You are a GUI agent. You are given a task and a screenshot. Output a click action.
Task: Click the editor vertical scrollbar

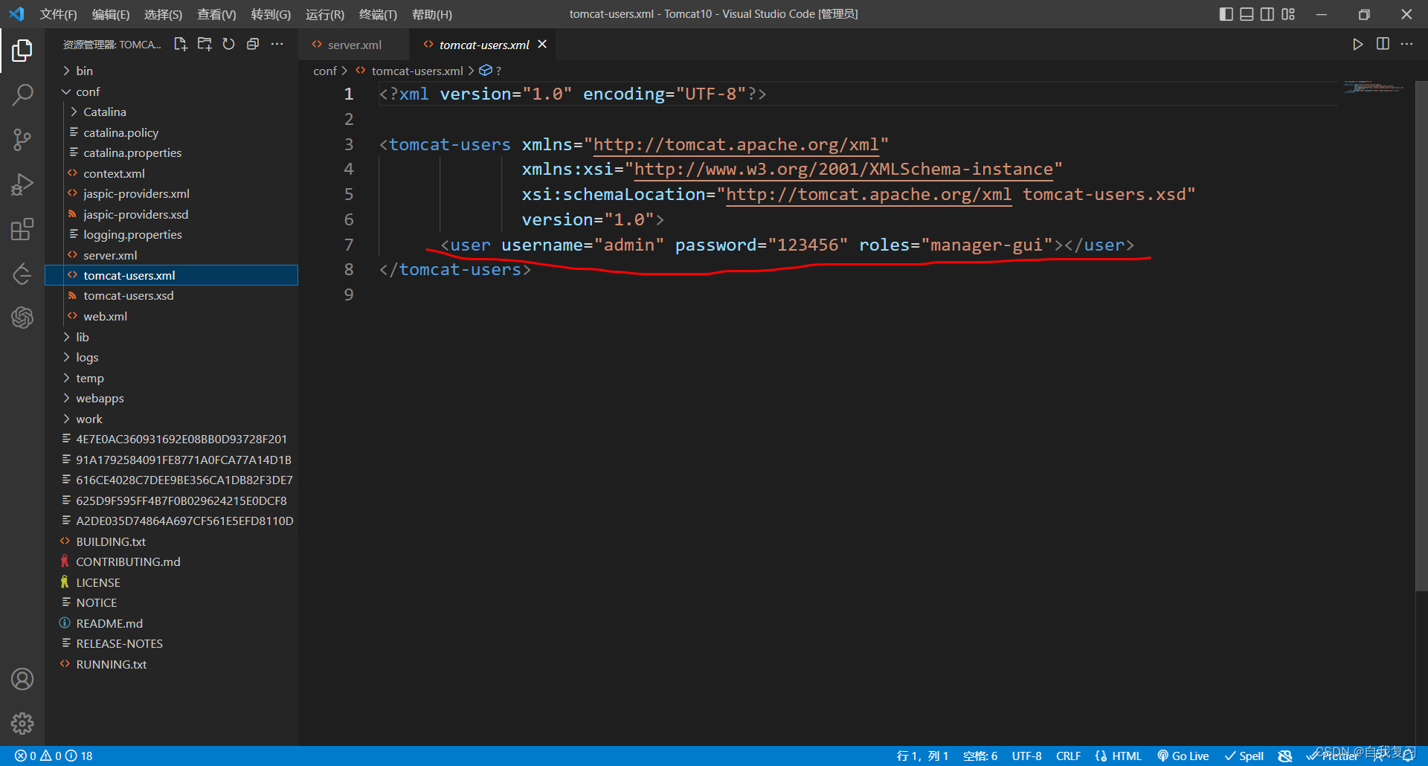[1421, 335]
